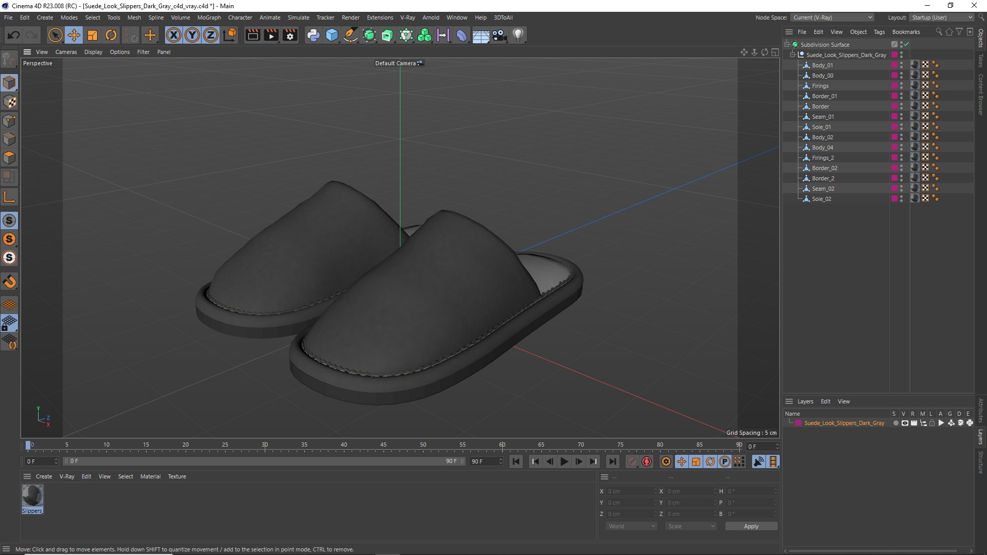Open the viewport Cameras menu
Viewport: 987px width, 555px height.
(66, 52)
